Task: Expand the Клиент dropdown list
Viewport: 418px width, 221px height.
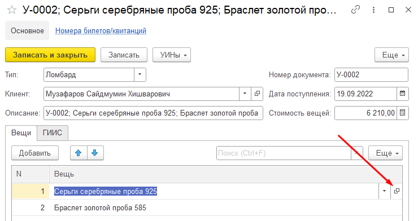Action: pyautogui.click(x=245, y=94)
